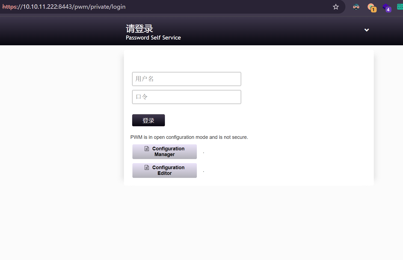The height and width of the screenshot is (260, 403).
Task: Click the document icon on Configuration Manager
Action: pyautogui.click(x=147, y=148)
